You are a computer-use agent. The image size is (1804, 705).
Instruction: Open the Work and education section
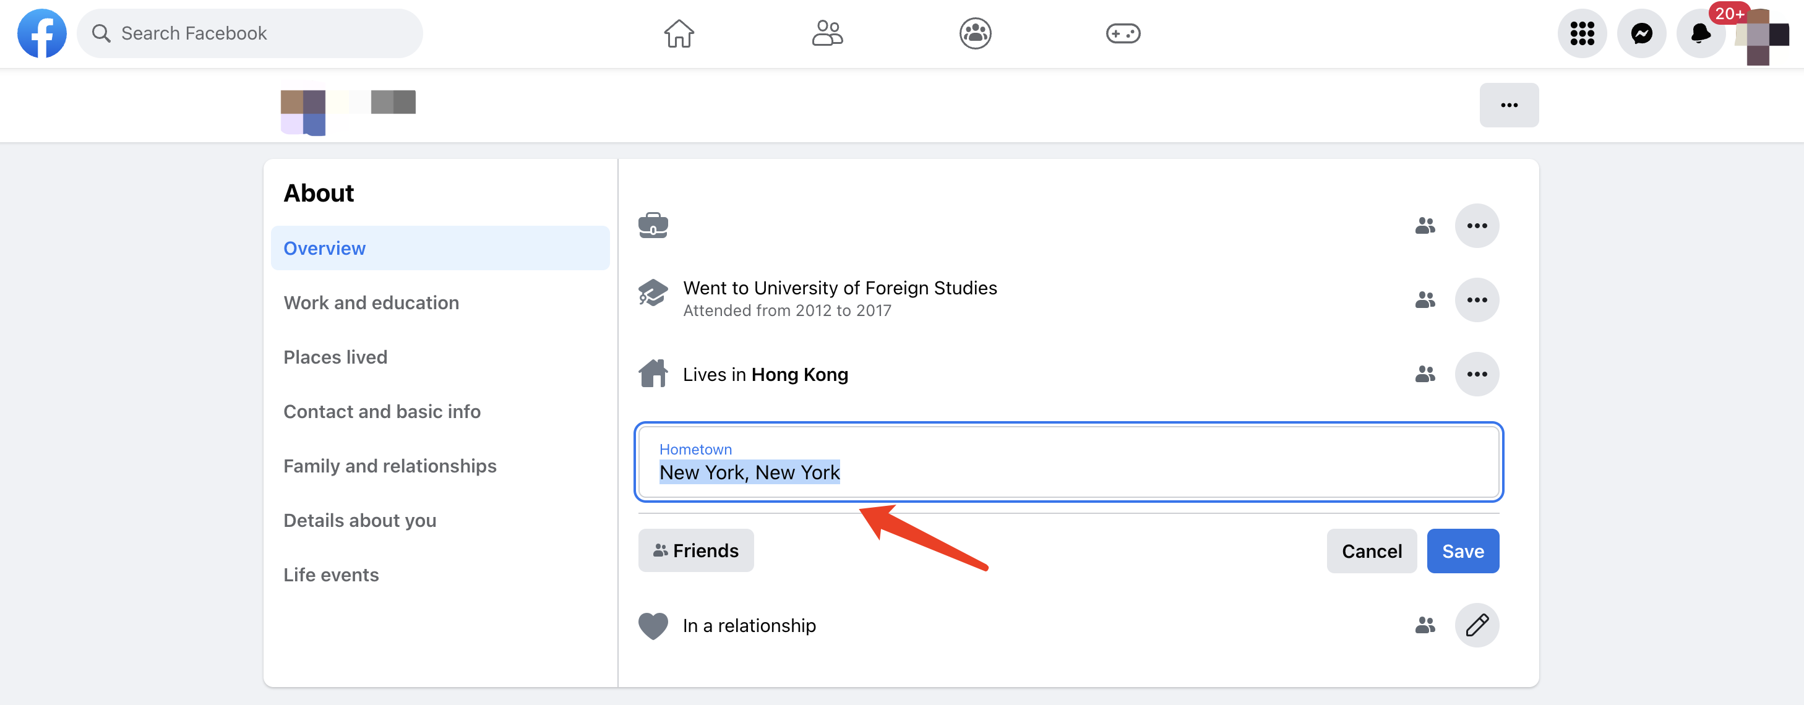coord(372,301)
